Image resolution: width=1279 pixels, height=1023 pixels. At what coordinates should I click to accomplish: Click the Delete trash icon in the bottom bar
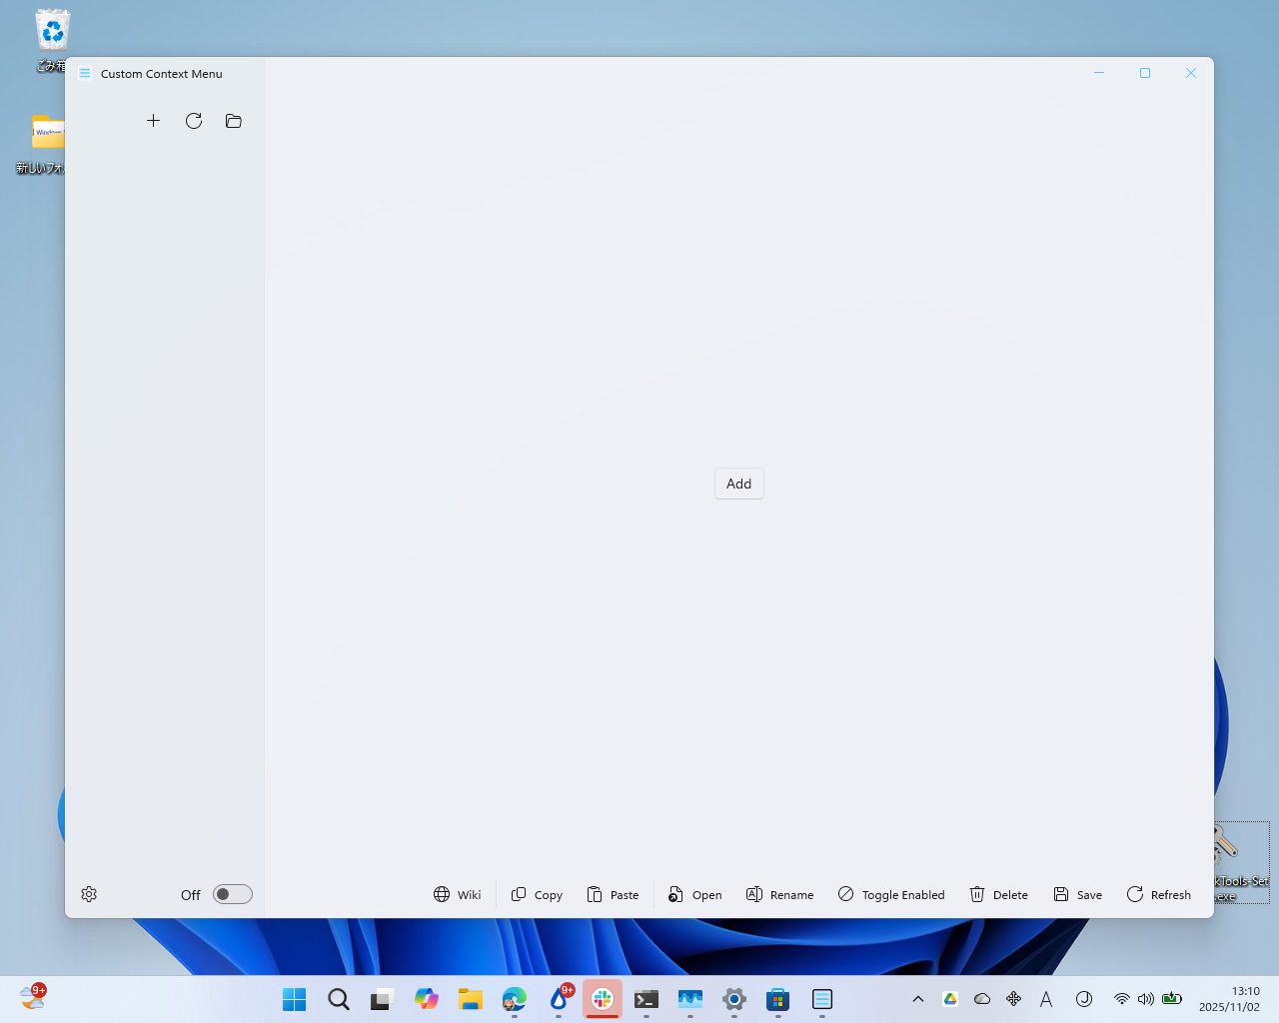click(x=976, y=894)
